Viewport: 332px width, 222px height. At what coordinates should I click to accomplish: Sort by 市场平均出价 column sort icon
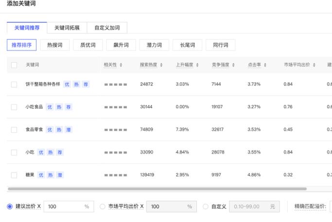(x=314, y=65)
